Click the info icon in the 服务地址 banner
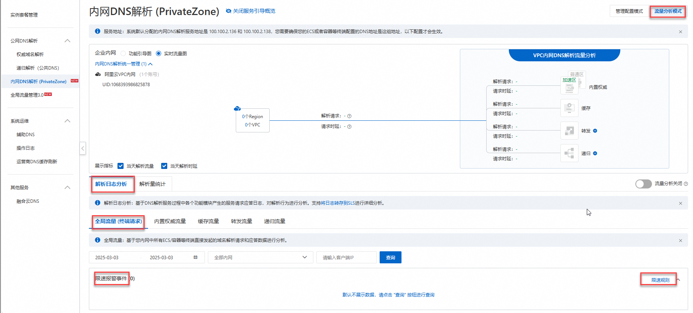This screenshot has height=313, width=693. 98,31
